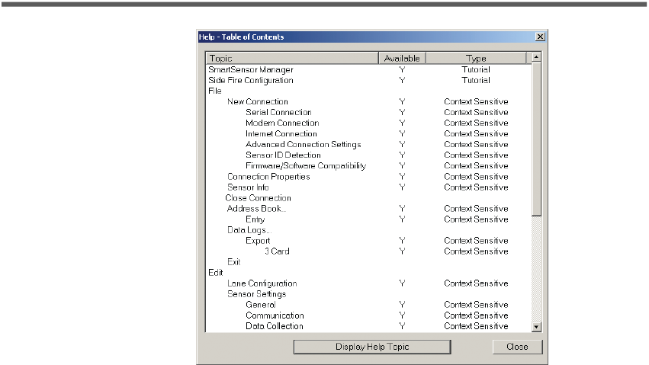The width and height of the screenshot is (649, 365).
Task: Select the Data Logs topic
Action: 249,230
